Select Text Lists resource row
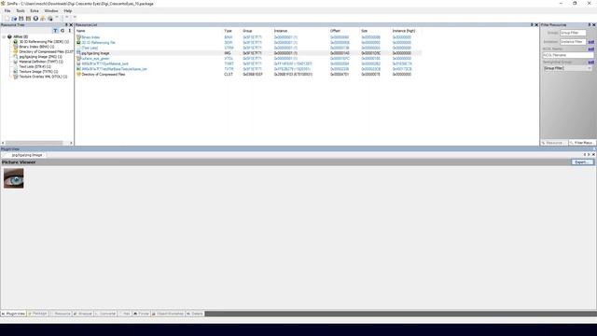 coord(249,48)
